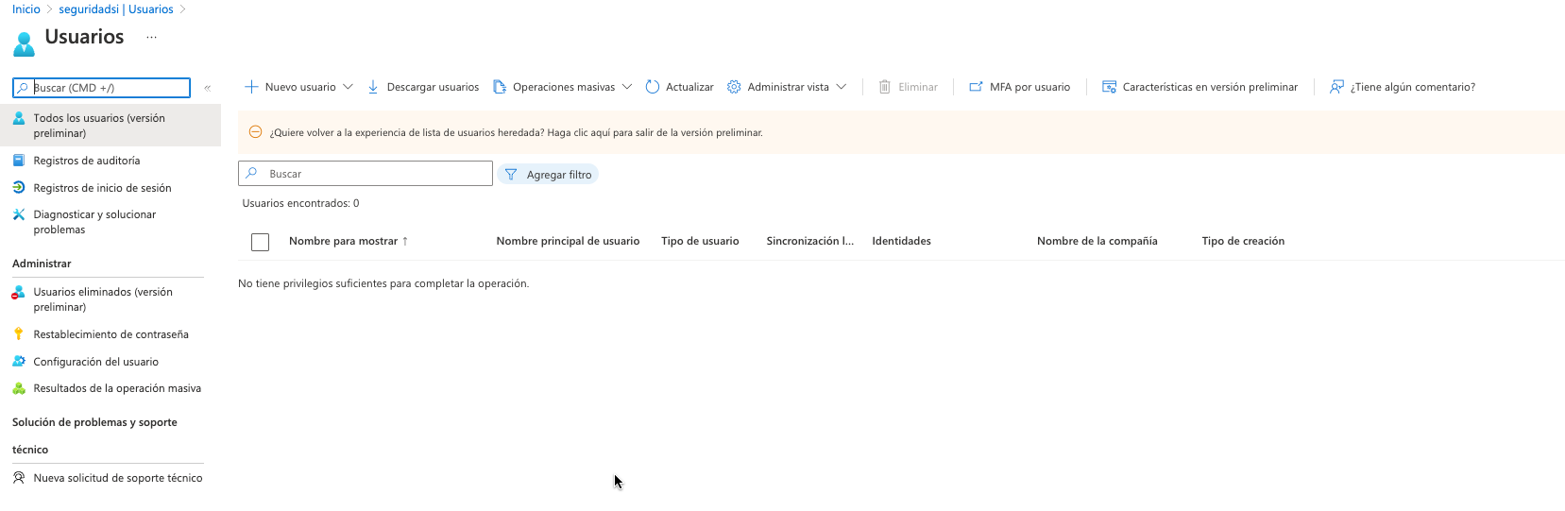Expand the Administrar vista dropdown

[841, 87]
